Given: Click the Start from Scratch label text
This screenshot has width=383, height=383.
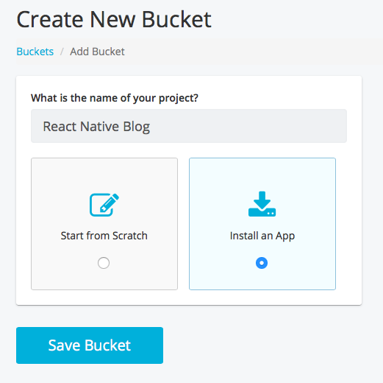Looking at the screenshot, I should (104, 236).
